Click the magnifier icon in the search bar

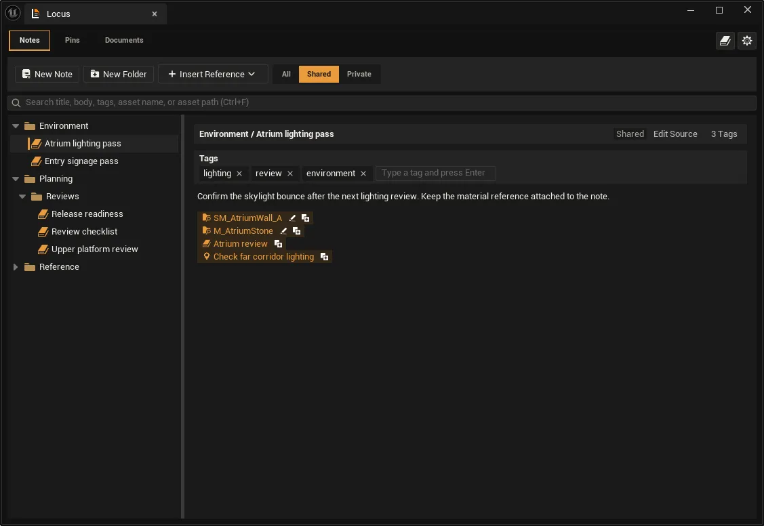(16, 103)
